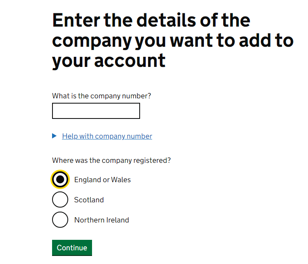This screenshot has height=264, width=308.
Task: Click the blue disclosure arrow beside the help link
Action: click(x=54, y=136)
